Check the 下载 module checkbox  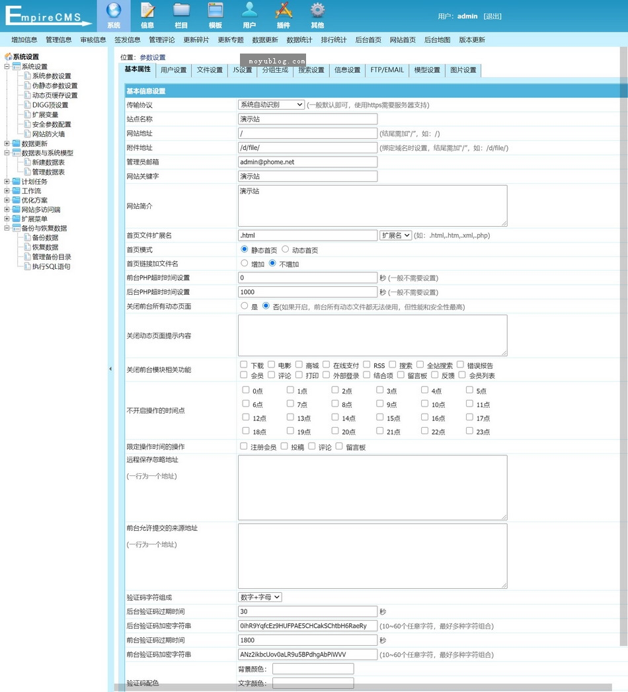245,365
